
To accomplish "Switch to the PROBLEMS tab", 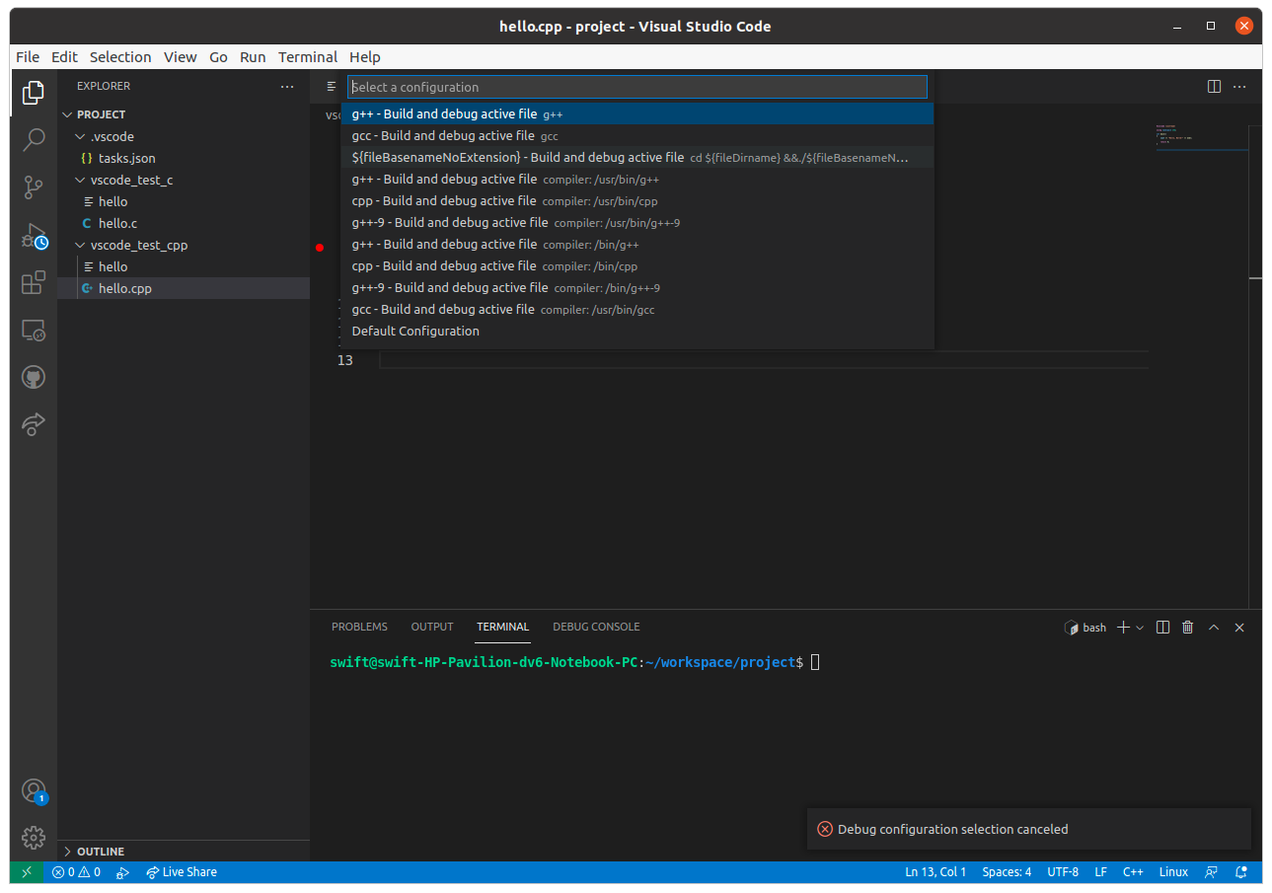I will click(359, 627).
